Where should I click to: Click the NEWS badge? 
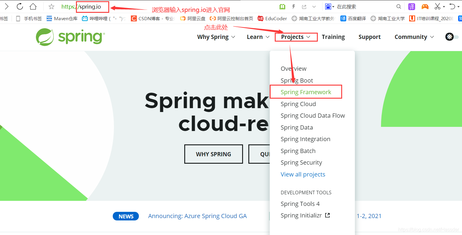pos(126,216)
